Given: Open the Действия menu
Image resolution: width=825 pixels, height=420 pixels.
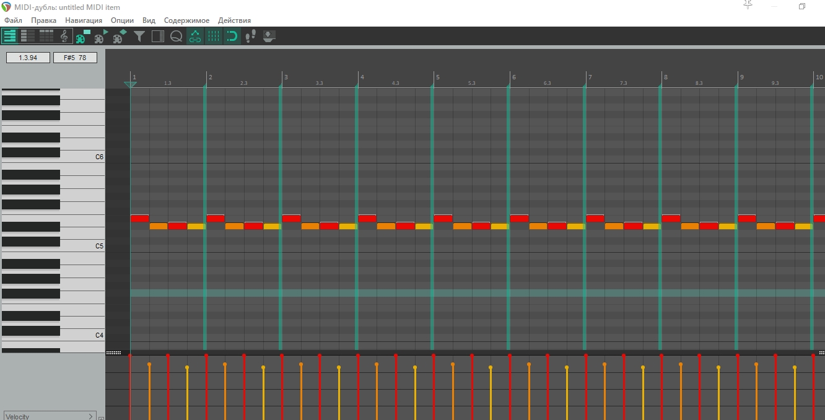Looking at the screenshot, I should (x=234, y=20).
